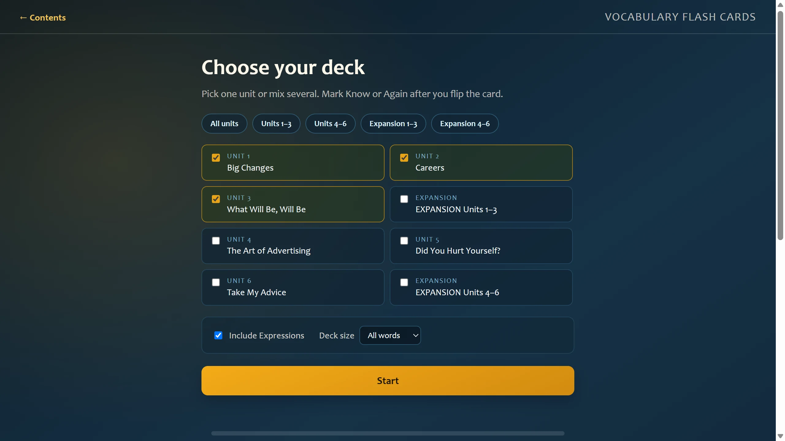Go back via the Contents link
Image resolution: width=785 pixels, height=441 pixels.
click(43, 18)
